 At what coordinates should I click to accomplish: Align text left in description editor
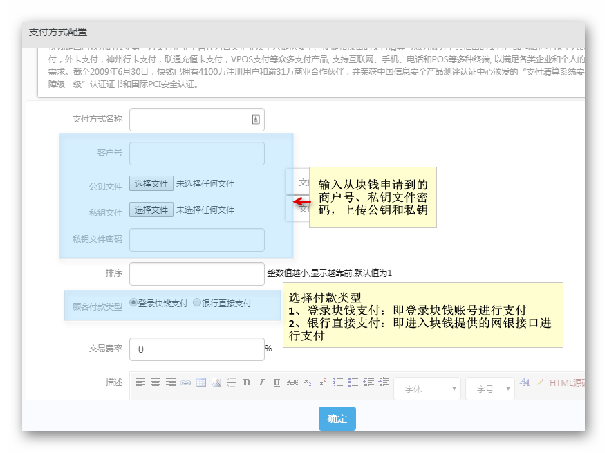tap(140, 382)
